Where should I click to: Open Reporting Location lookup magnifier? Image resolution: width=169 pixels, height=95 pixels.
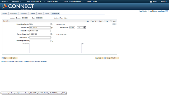52,41
